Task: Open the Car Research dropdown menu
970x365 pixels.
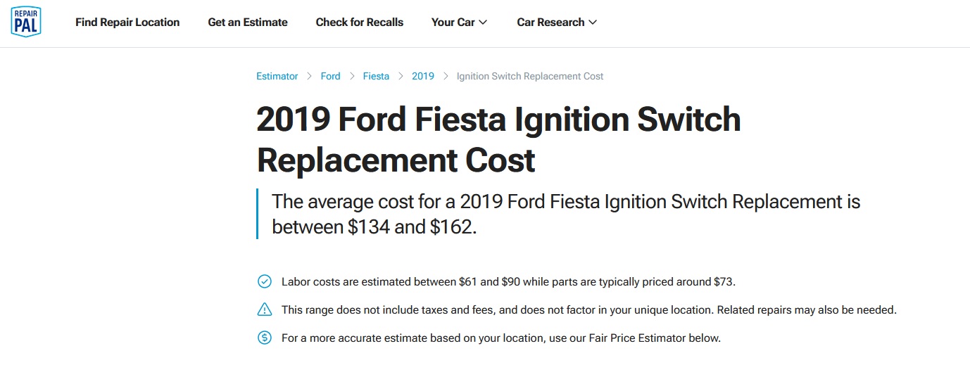Action: tap(556, 23)
